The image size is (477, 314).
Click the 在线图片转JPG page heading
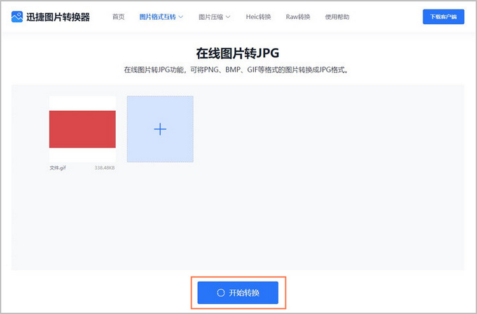(x=238, y=52)
